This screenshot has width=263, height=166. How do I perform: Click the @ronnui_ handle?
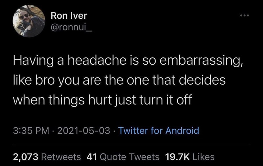[71, 28]
